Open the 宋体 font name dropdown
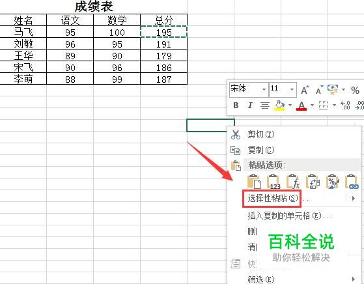364x284 pixels. (x=264, y=90)
